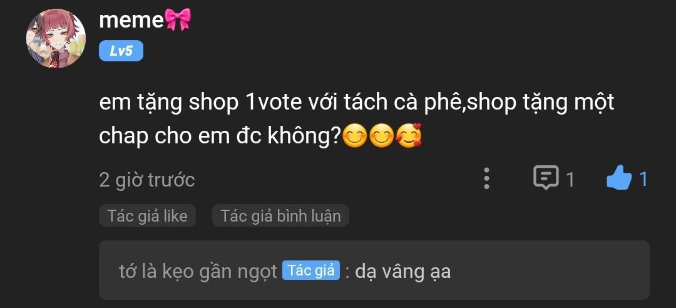This screenshot has width=676, height=308.
Task: Tap the Lv5 level badge
Action: pos(121,52)
